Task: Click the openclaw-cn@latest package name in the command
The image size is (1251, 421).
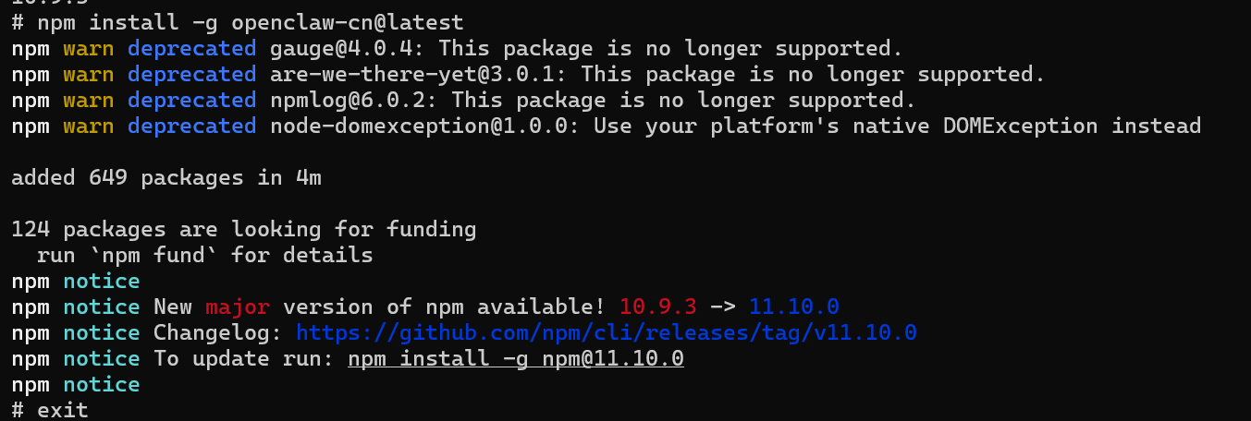Action: [348, 22]
